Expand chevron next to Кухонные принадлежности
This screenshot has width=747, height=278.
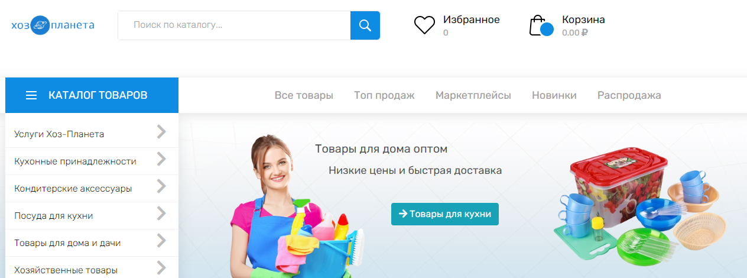[x=161, y=159]
